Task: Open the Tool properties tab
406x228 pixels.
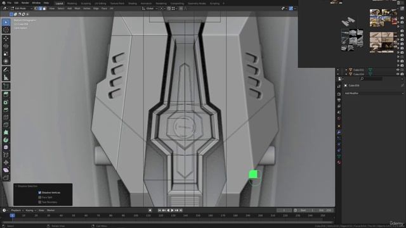Action: pos(339,87)
